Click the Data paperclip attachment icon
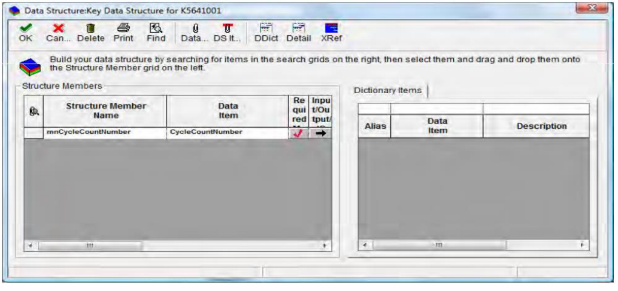Image resolution: width=618 pixels, height=291 pixels. [195, 28]
